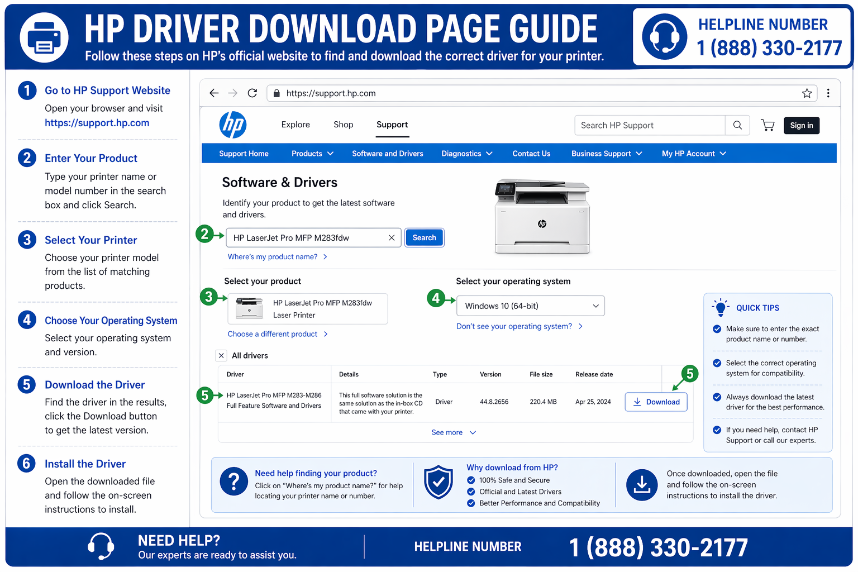This screenshot has height=572, width=858.
Task: Click the shield checkmark icon
Action: click(438, 482)
